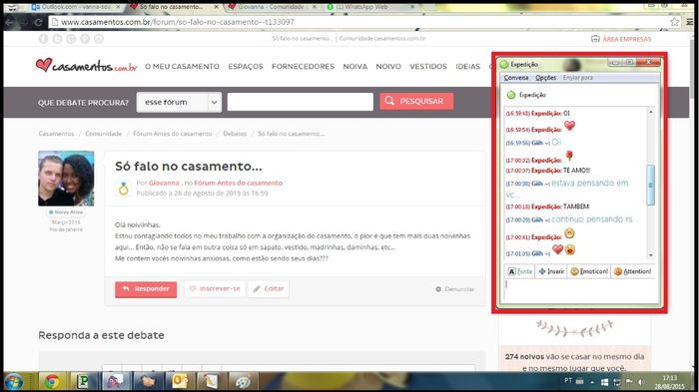Click the second social icon in header
Viewport: 699px width, 392px height.
(x=57, y=39)
